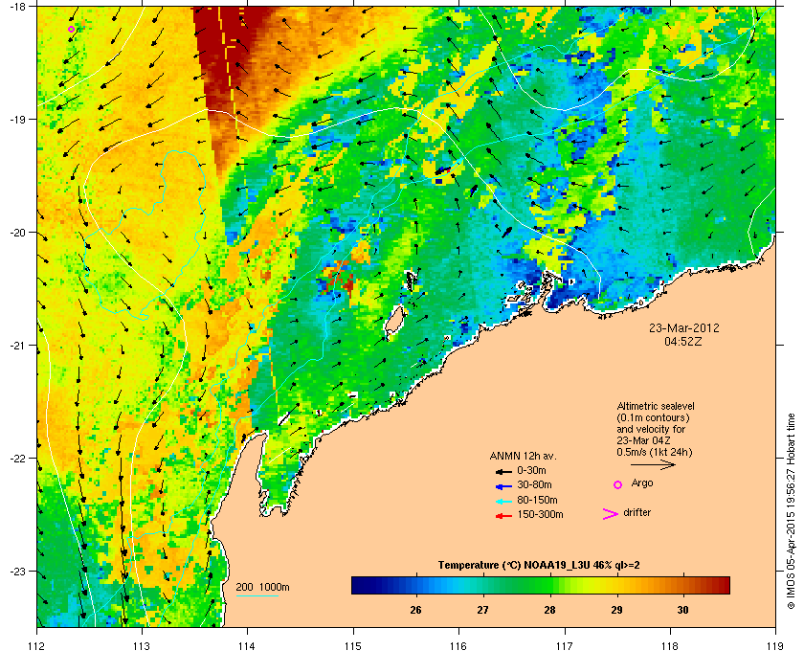Click the longitude axis label 117

click(565, 645)
